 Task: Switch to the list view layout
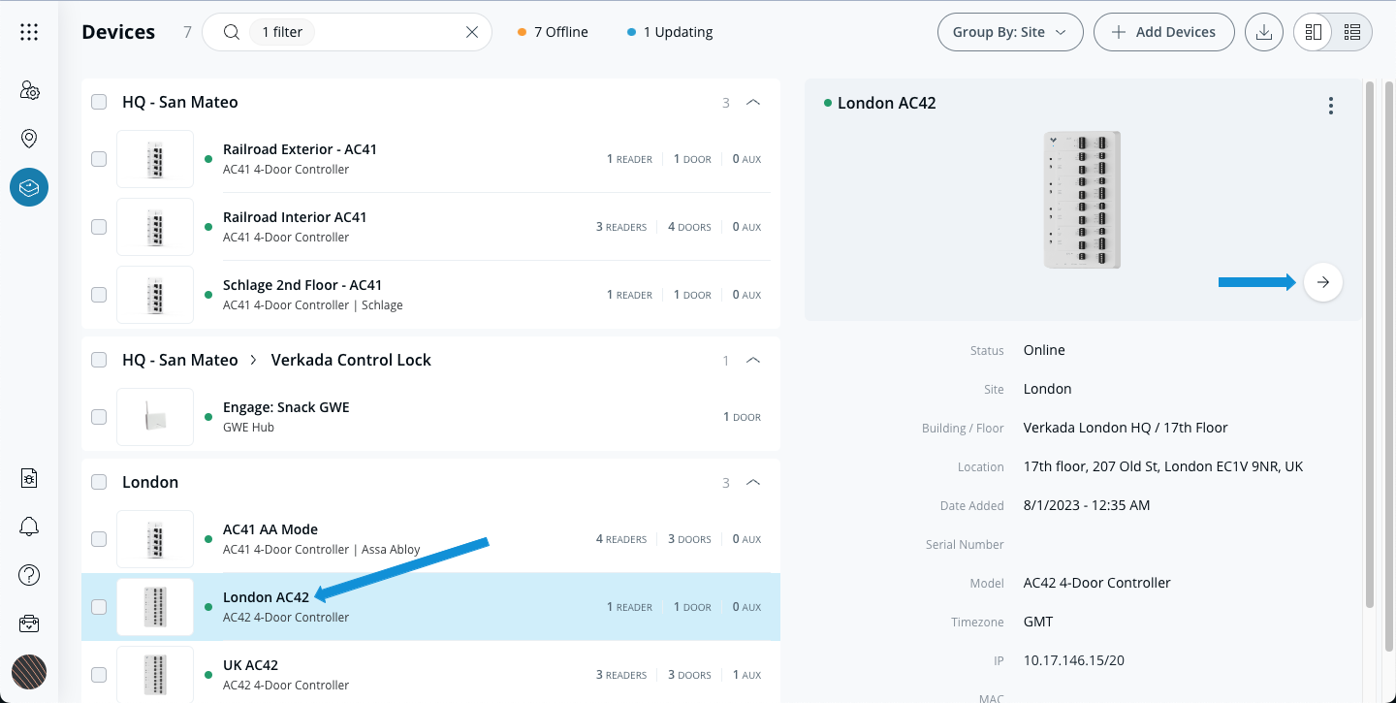[1352, 32]
